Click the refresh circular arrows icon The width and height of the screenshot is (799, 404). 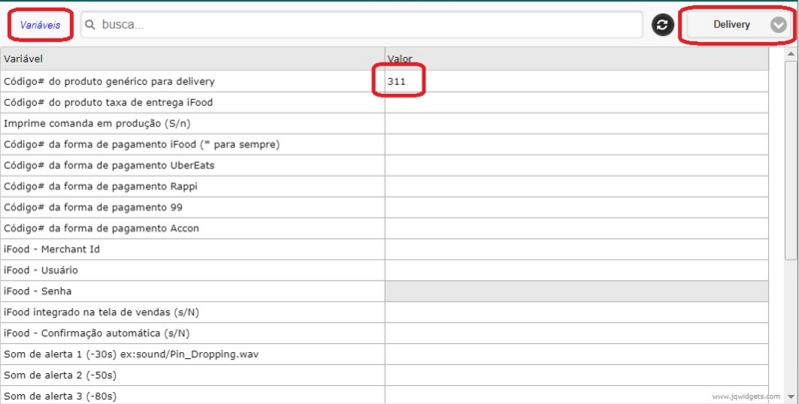662,24
